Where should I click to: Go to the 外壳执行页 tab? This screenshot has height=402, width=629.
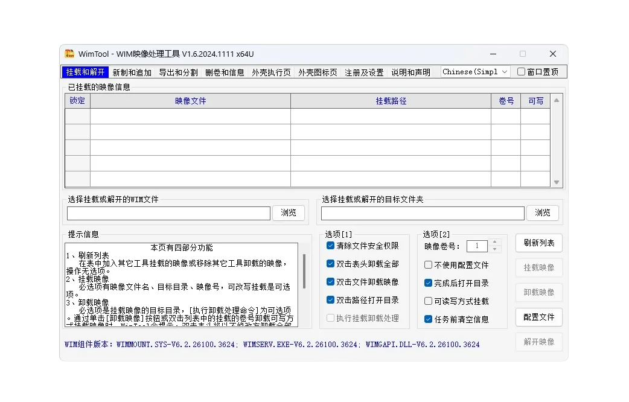(271, 72)
